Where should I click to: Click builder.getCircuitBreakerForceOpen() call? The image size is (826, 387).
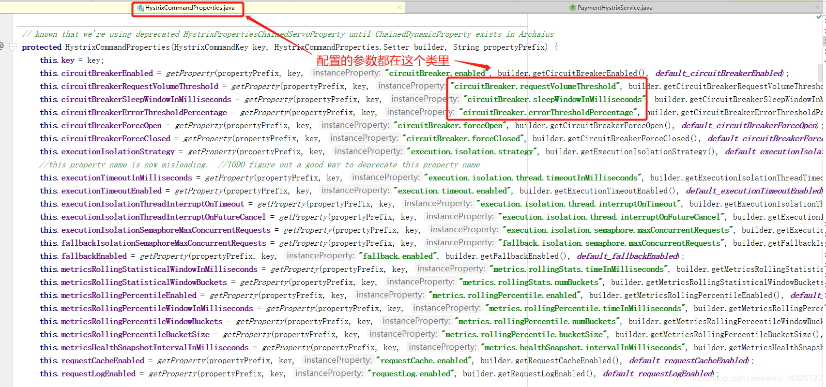tap(594, 125)
